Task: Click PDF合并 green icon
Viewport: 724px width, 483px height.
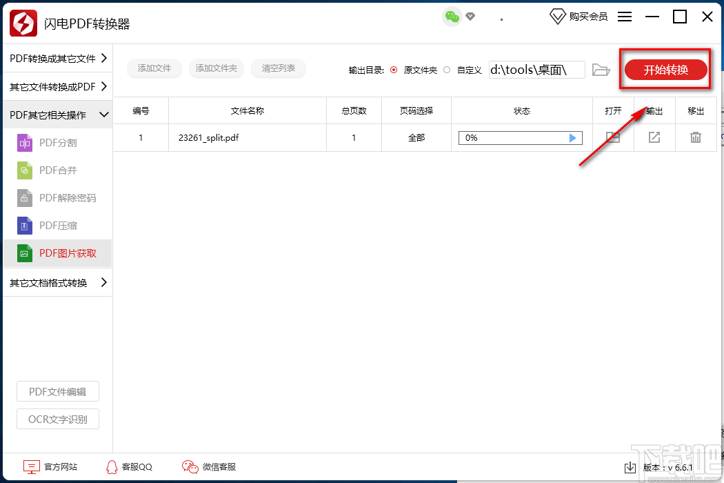Action: 24,170
